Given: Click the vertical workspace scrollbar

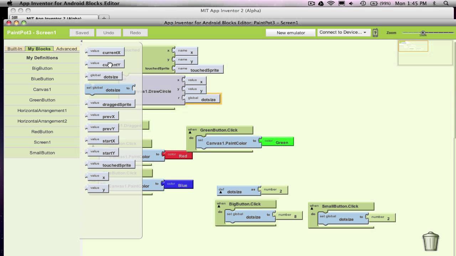Looking at the screenshot, I should click(455, 89).
